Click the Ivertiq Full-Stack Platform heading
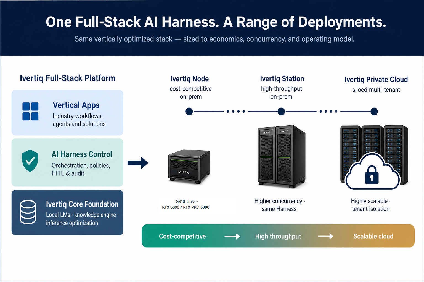 pos(68,78)
